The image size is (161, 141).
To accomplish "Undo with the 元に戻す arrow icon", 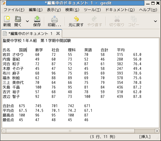I will [x=76, y=19].
